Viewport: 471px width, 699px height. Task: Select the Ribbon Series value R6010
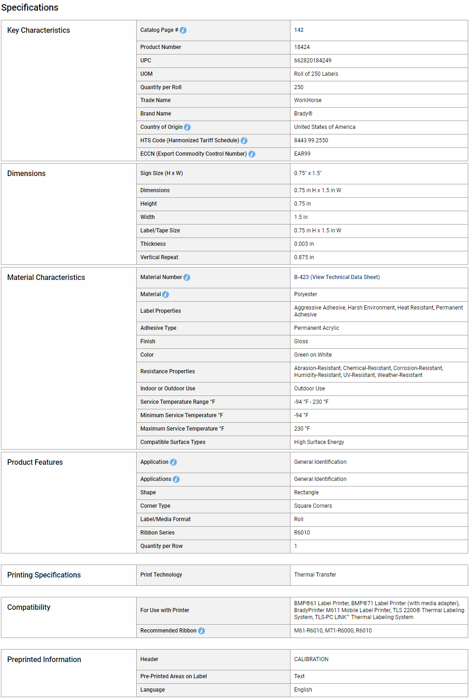click(302, 533)
